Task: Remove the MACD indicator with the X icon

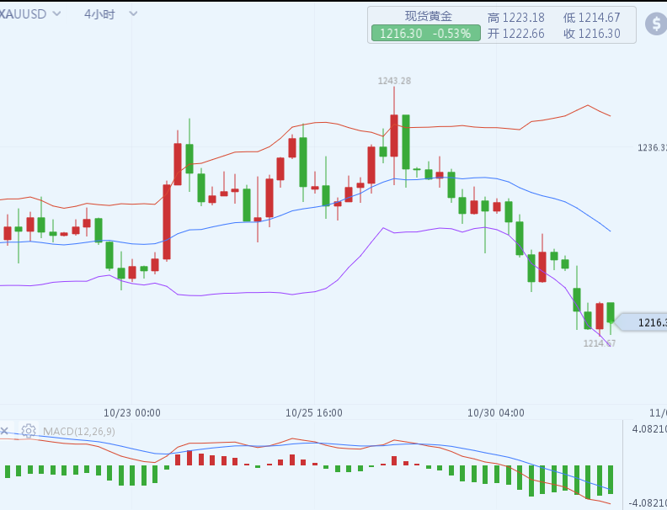Action: click(4, 431)
